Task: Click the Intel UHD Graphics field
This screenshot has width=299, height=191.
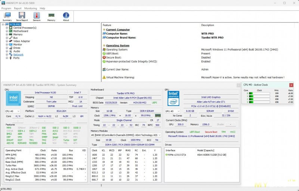Action: pyautogui.click(x=211, y=97)
